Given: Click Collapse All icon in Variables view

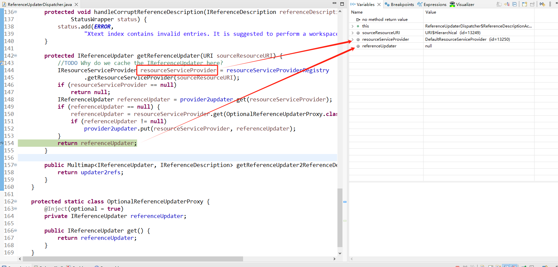Looking at the screenshot, I should click(514, 4).
